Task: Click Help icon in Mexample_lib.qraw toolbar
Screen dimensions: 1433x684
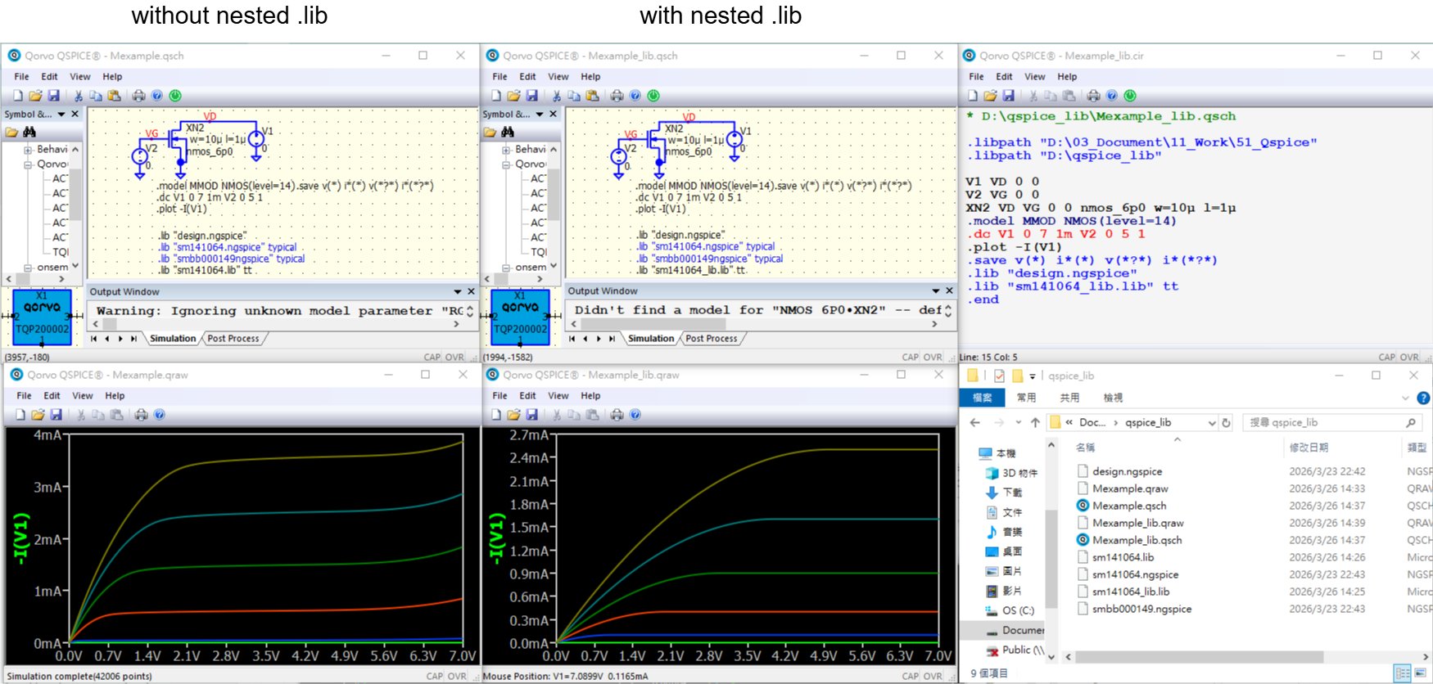Action: (x=635, y=415)
